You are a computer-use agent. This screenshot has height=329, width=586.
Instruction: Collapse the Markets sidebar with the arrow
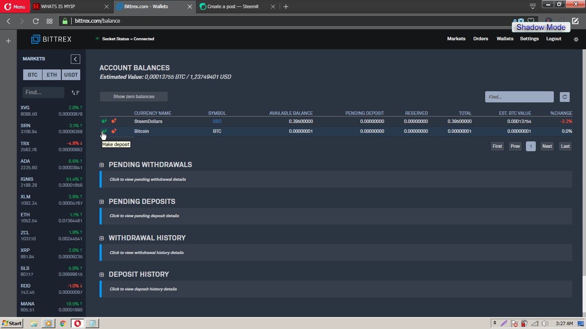click(76, 59)
